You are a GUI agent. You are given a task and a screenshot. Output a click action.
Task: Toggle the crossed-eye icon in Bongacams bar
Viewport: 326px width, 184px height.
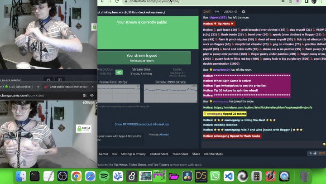click(x=92, y=95)
